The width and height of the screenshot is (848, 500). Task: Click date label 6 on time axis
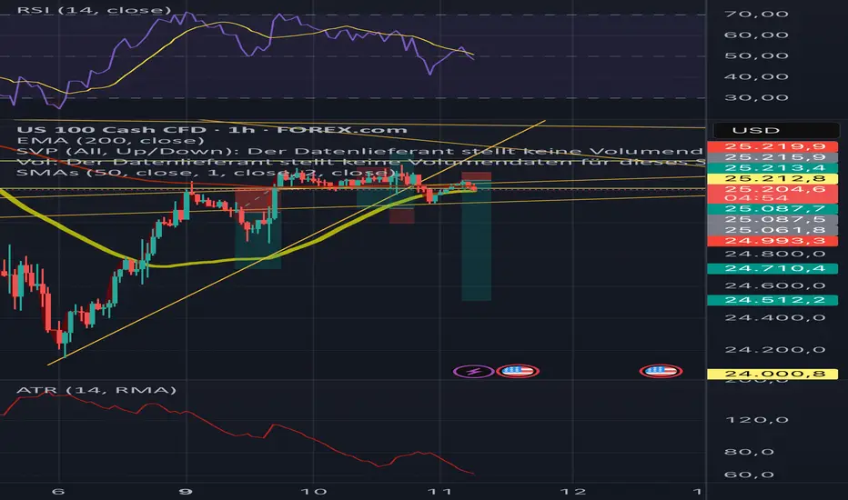pyautogui.click(x=58, y=491)
